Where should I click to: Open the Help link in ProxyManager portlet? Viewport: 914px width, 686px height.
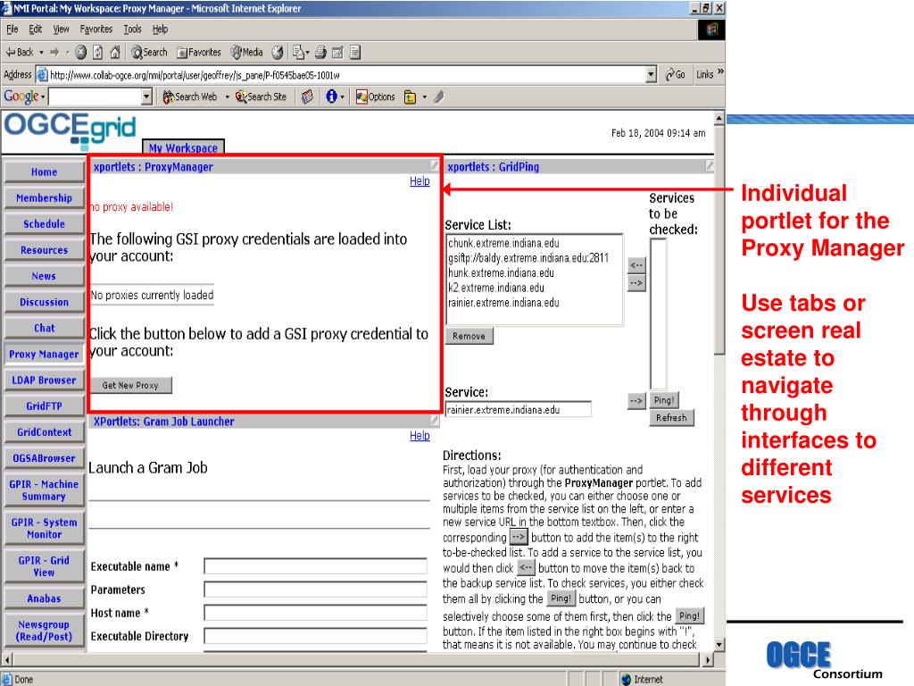click(420, 180)
